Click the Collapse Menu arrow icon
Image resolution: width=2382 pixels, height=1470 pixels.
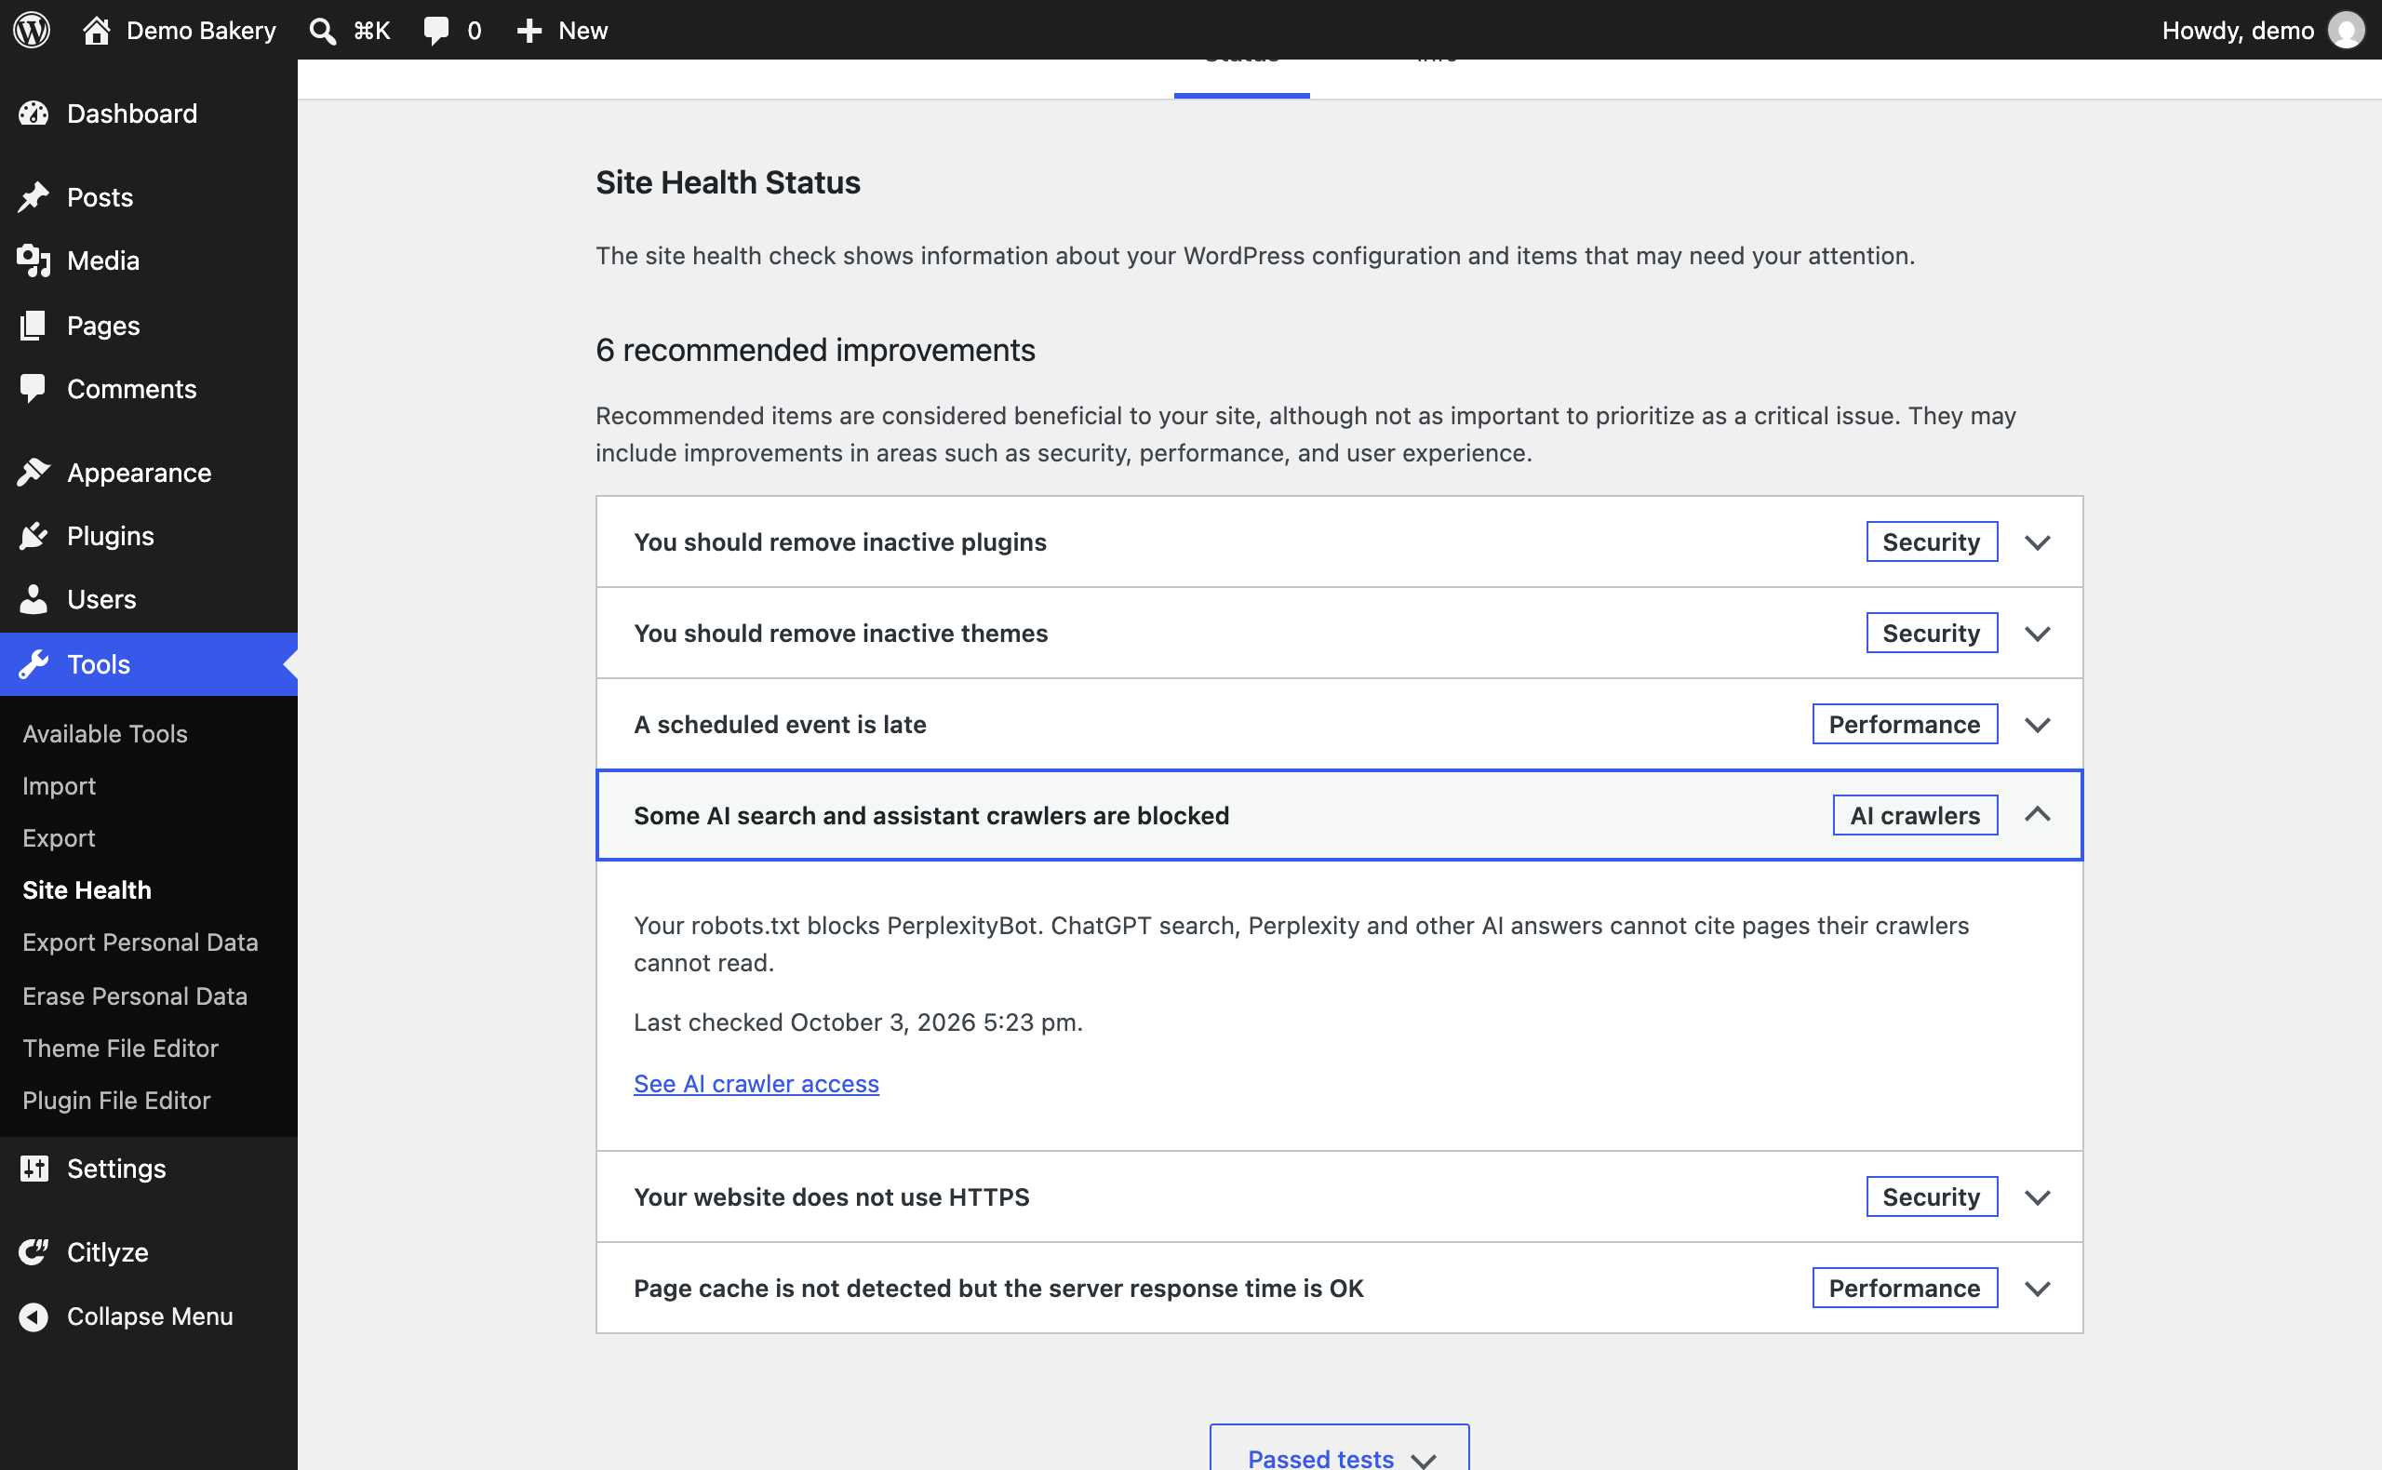click(33, 1316)
